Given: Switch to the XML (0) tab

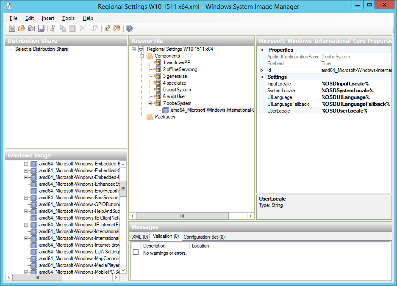Looking at the screenshot, I should click(140, 236).
